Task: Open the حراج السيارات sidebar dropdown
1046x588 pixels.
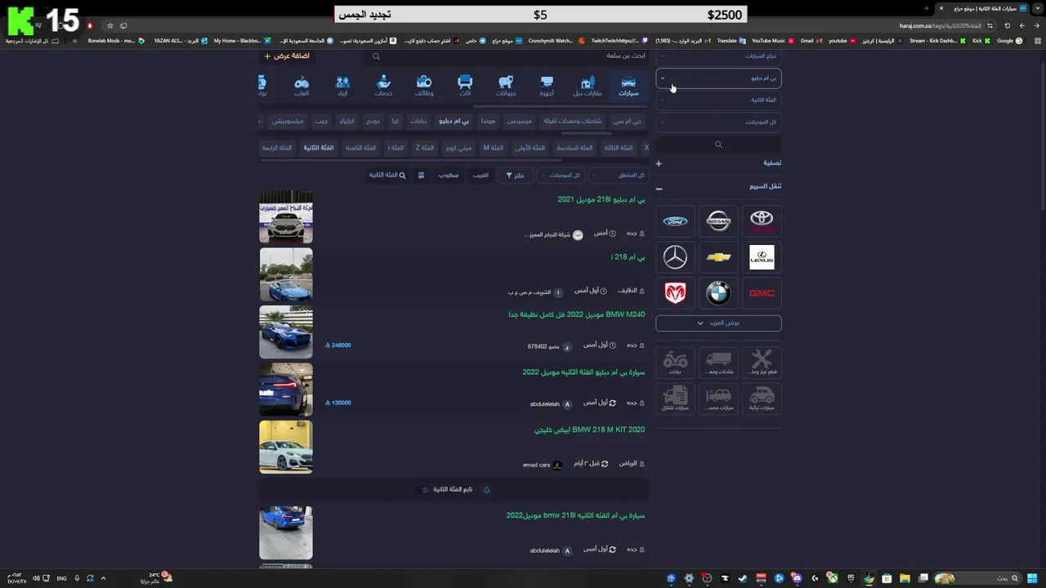Action: click(718, 56)
